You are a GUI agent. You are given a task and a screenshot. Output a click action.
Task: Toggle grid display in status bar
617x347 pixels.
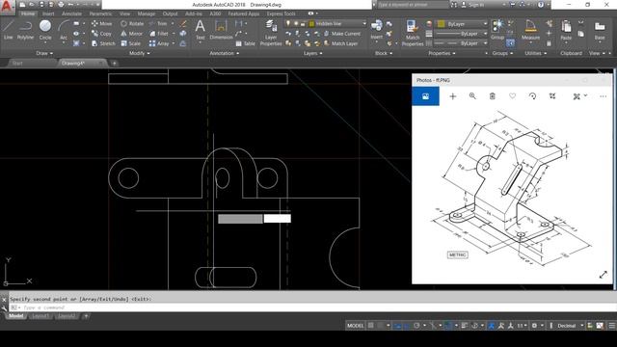pyautogui.click(x=370, y=326)
